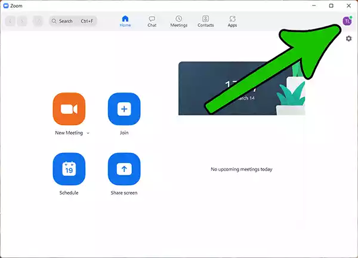Screen dimensions: 358x258
Task: Open the history clock button
Action: (38, 21)
